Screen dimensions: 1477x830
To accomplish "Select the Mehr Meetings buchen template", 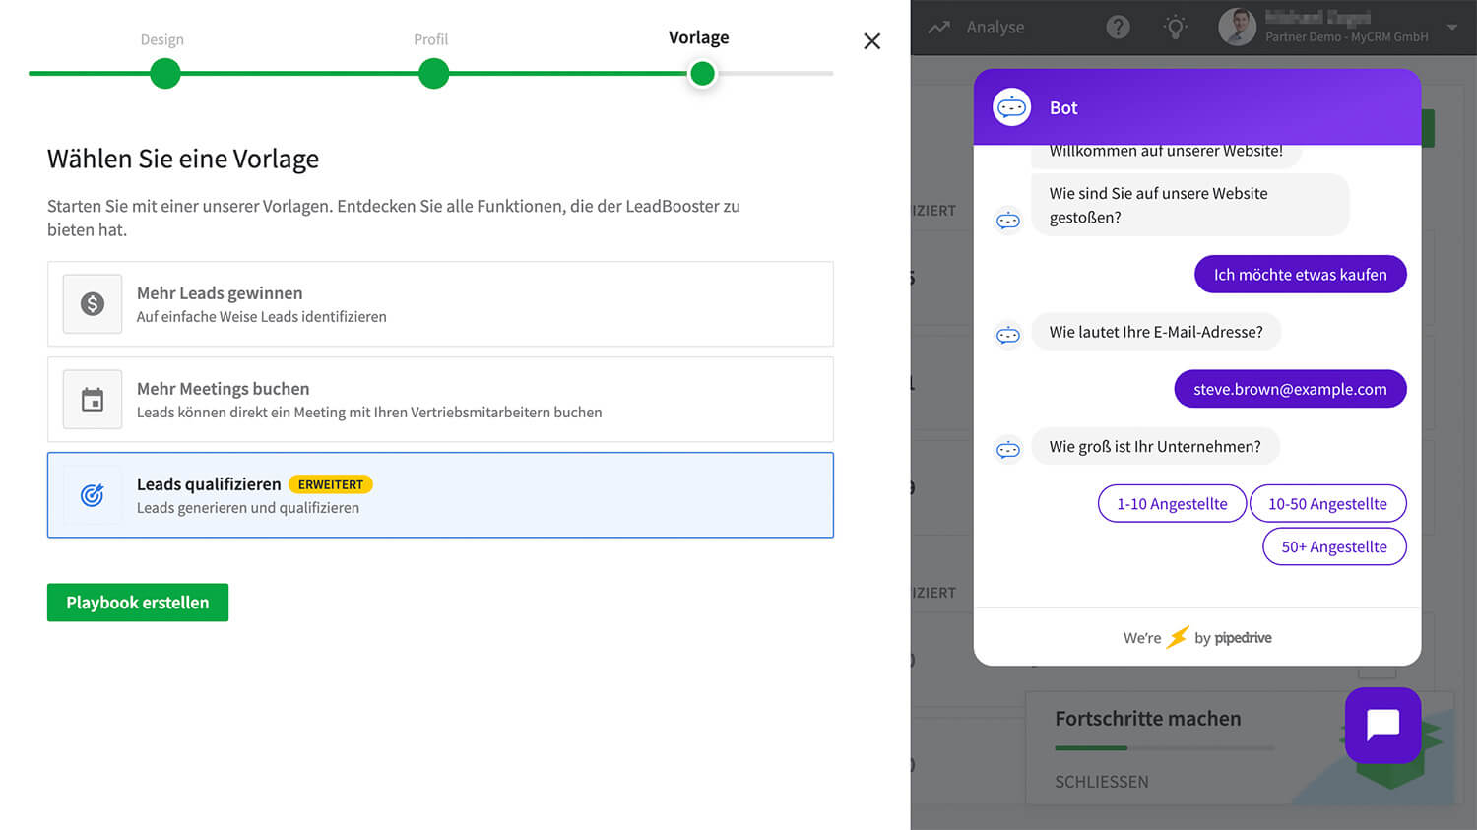I will [440, 400].
